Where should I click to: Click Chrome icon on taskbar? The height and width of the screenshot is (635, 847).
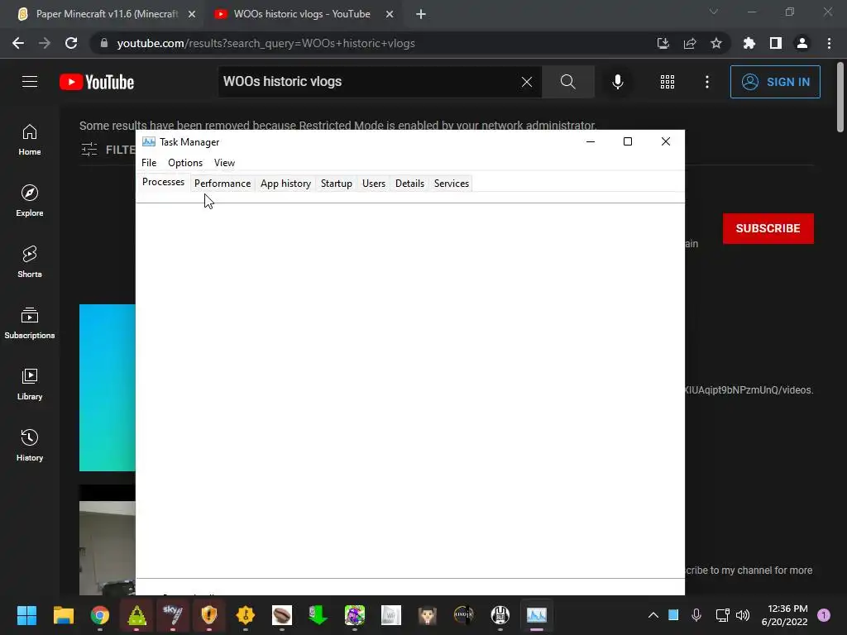(x=100, y=615)
